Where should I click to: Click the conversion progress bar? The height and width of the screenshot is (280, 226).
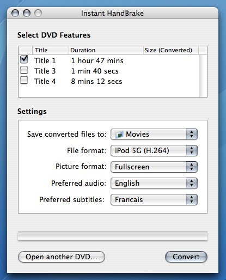(x=113, y=236)
